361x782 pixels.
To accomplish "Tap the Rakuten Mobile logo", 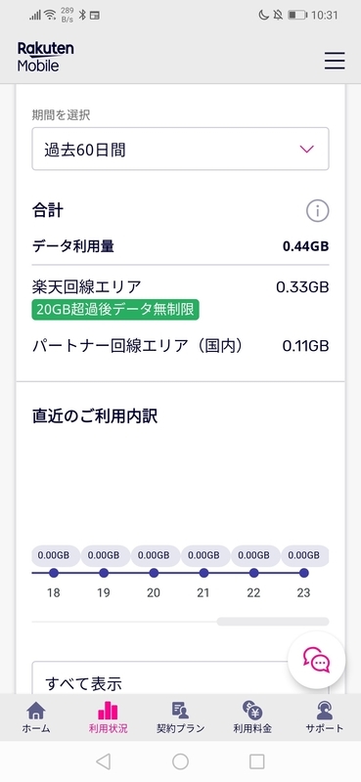I will pyautogui.click(x=45, y=57).
